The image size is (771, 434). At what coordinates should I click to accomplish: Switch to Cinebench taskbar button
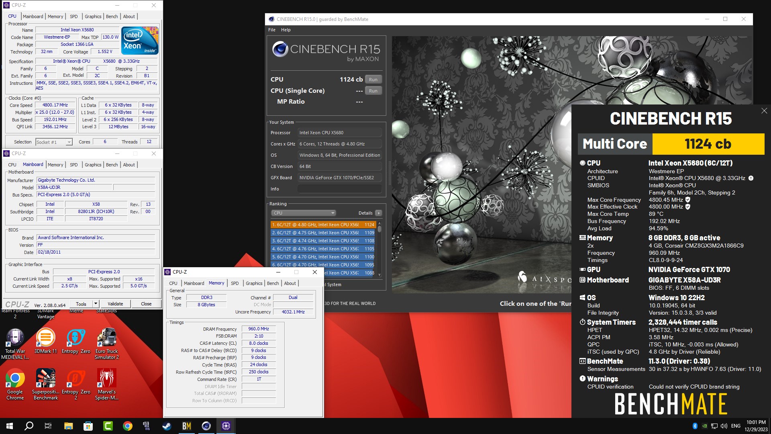206,426
